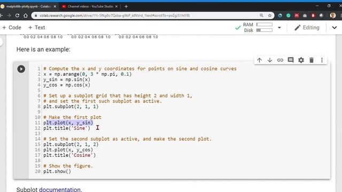
Task: Go to browser home page
Action: tap(26, 15)
